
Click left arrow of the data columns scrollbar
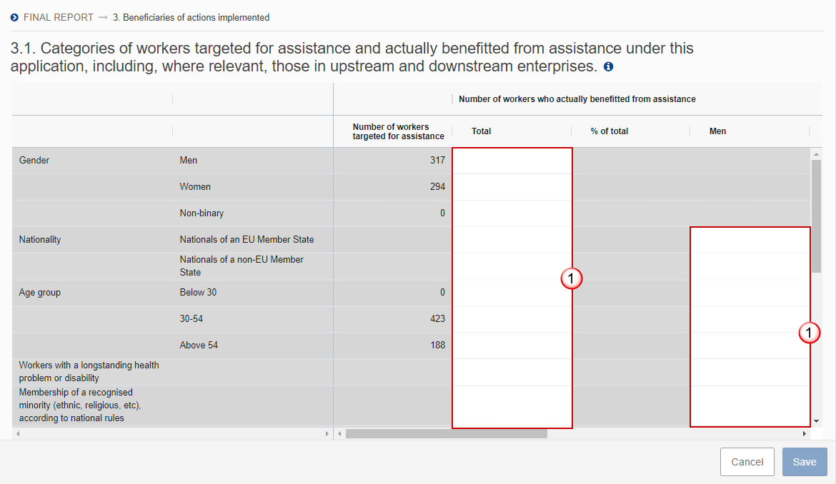[x=339, y=433]
